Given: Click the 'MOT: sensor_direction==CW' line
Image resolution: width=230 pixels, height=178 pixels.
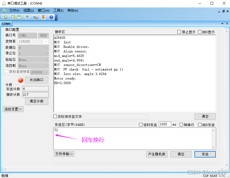Looking at the screenshot, I should click(x=77, y=65).
